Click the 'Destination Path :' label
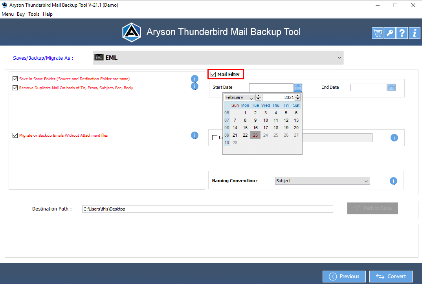The image size is (422, 284). (52, 209)
